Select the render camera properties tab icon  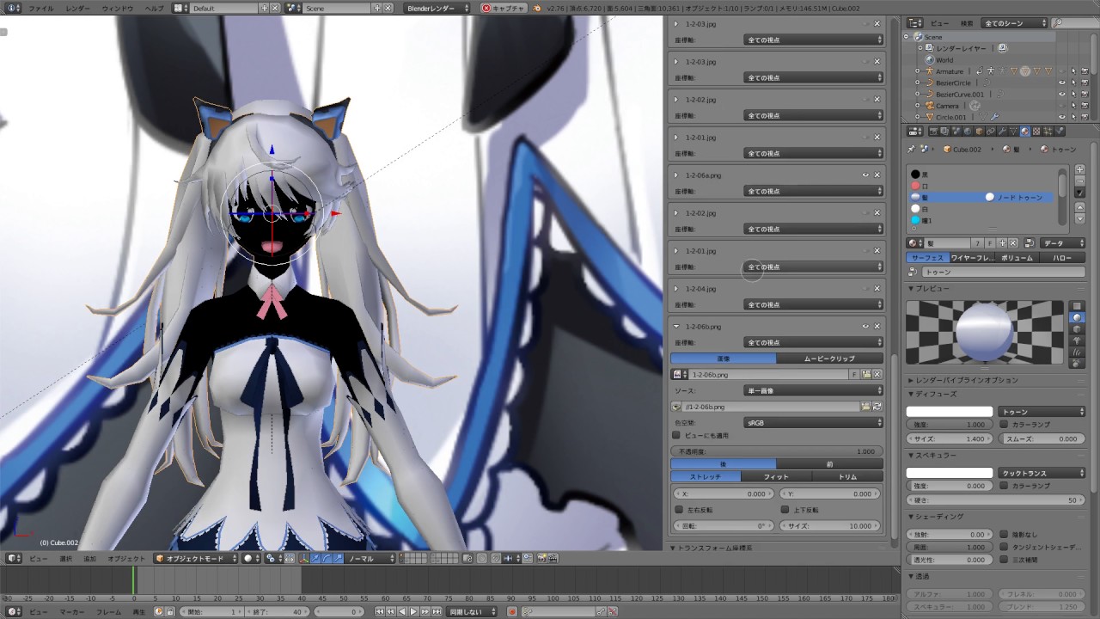click(934, 131)
